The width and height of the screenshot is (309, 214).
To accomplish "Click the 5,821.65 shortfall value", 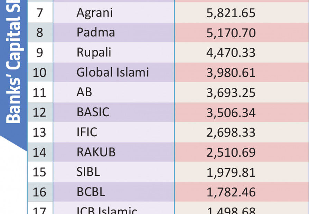I will coord(231,13).
